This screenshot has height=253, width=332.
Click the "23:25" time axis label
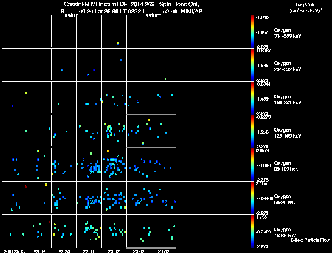click(64, 251)
